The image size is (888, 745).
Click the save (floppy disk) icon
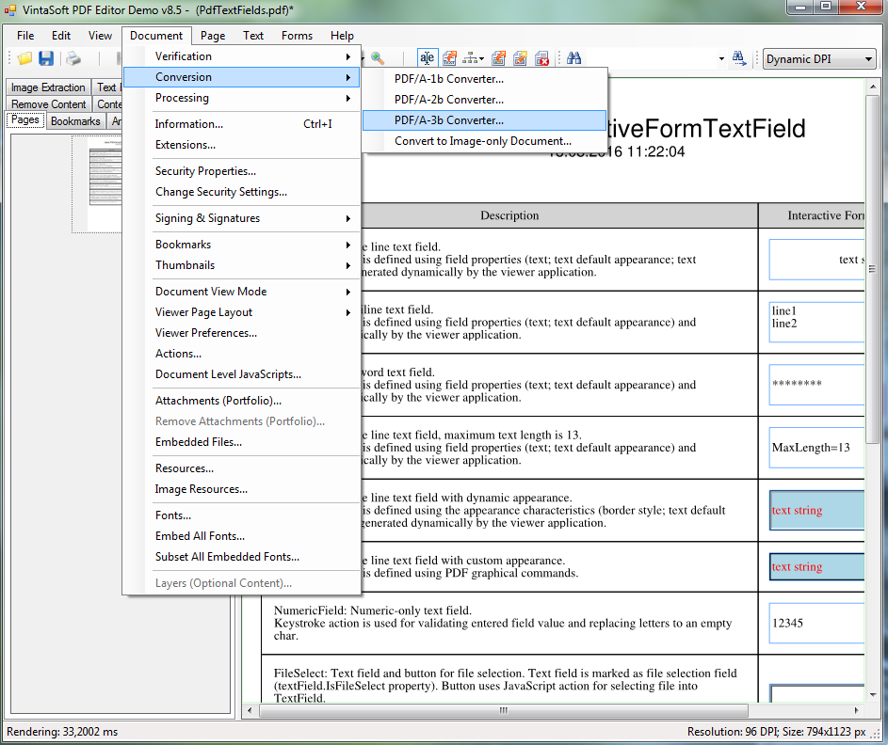coord(46,58)
